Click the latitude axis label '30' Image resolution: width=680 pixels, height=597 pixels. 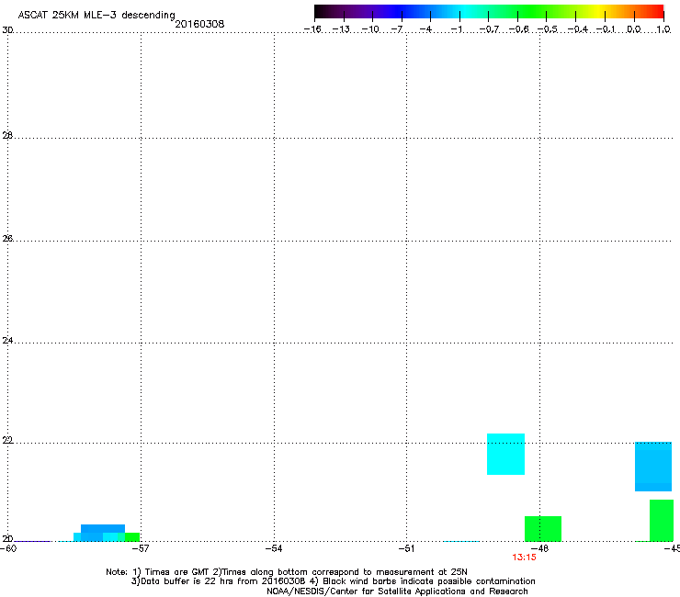(7, 30)
